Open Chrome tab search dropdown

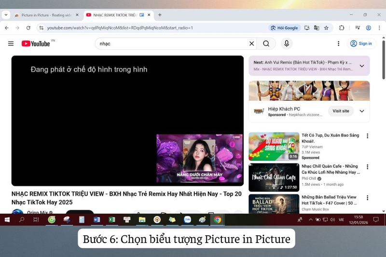pyautogui.click(x=6, y=15)
